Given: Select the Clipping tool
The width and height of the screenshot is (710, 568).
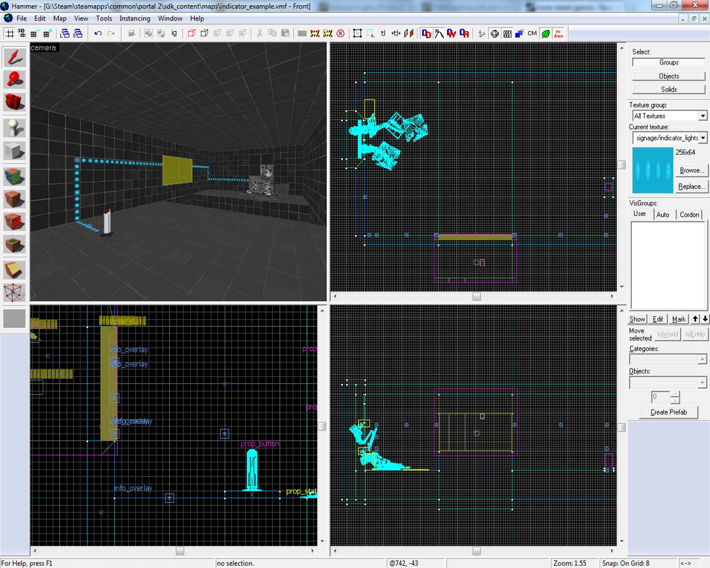Looking at the screenshot, I should [14, 270].
